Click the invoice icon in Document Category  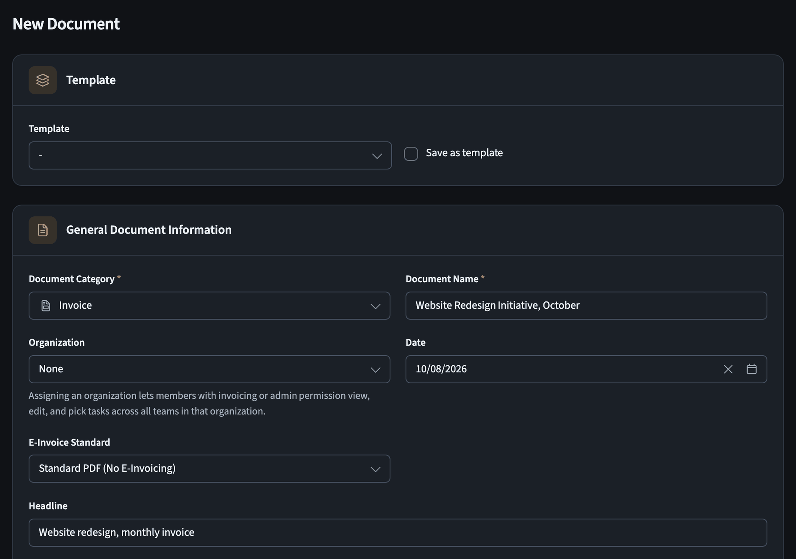point(46,306)
